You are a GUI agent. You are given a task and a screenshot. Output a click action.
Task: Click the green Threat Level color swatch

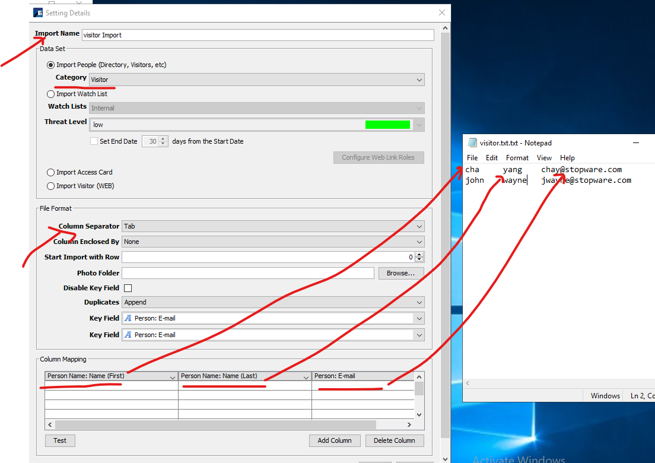pyautogui.click(x=387, y=125)
